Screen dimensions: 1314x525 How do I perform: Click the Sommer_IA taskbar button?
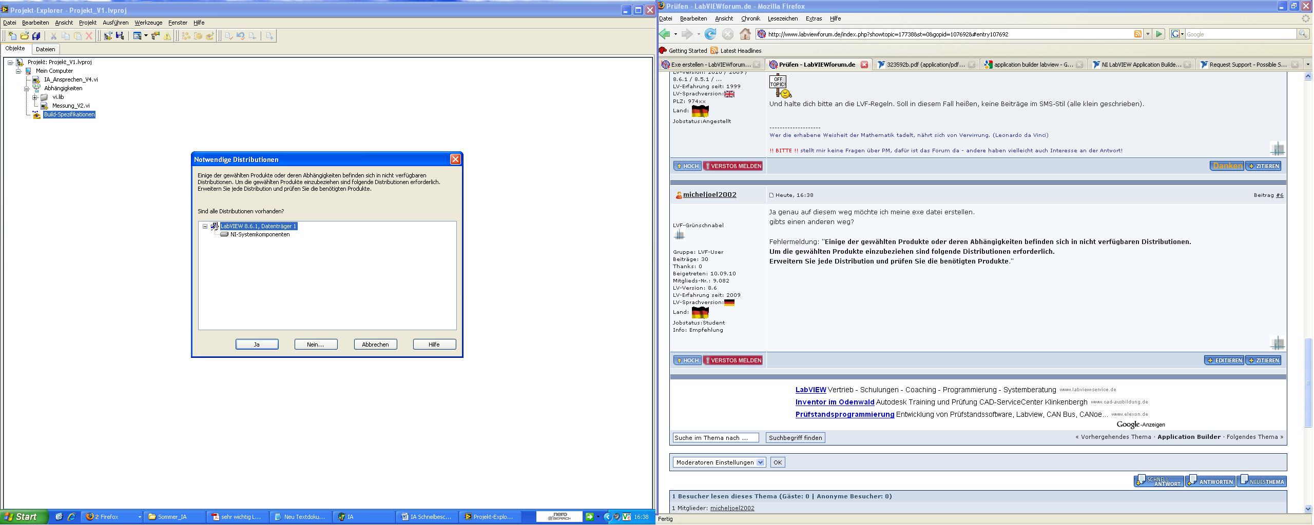(x=175, y=517)
